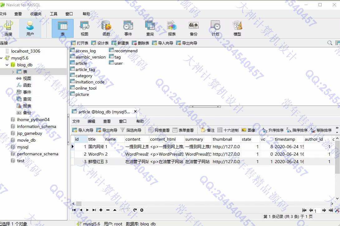Open the article window 编辑 menu
The width and height of the screenshot is (340, 226).
pyautogui.click(x=91, y=121)
